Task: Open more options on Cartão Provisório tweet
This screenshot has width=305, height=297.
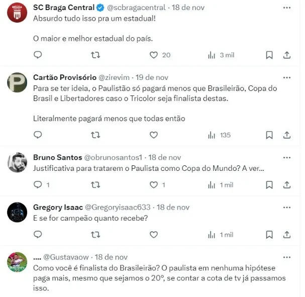Action: coord(287,78)
